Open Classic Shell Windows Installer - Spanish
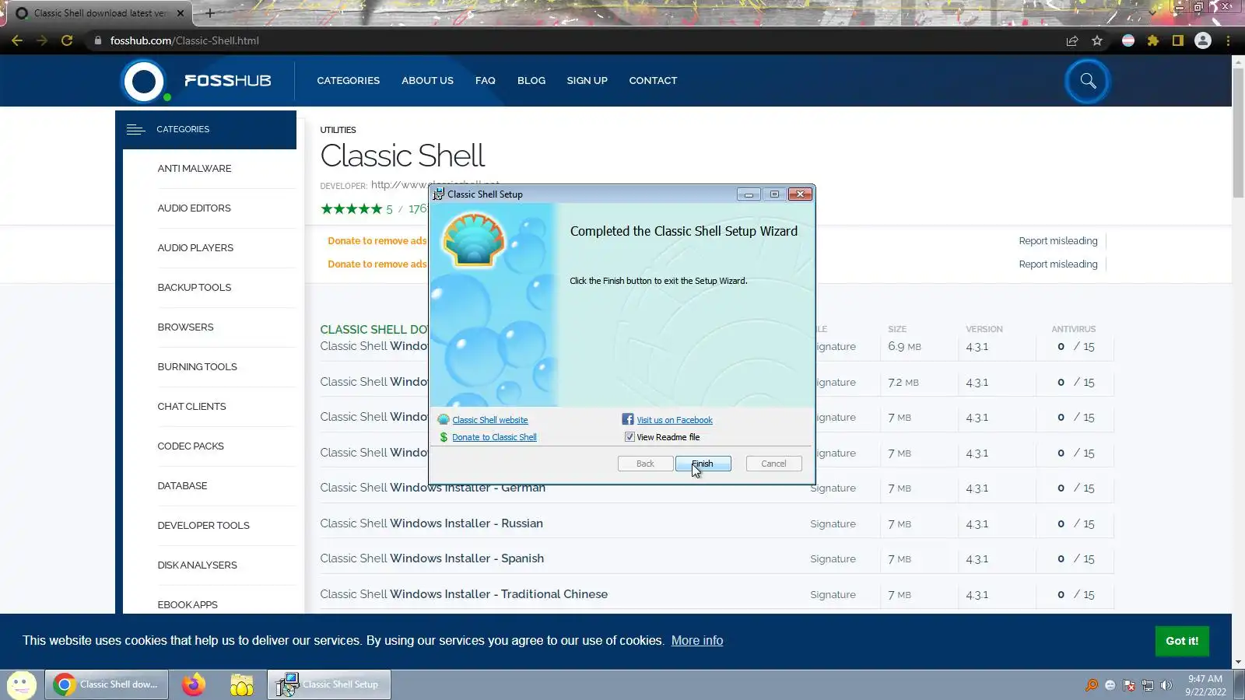Screen dimensions: 1245x700 432,558
